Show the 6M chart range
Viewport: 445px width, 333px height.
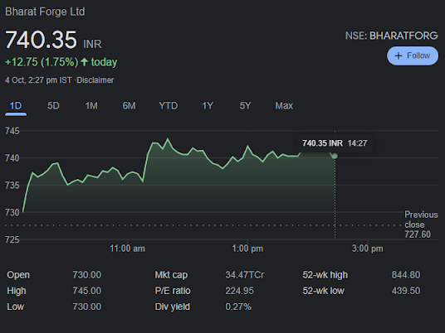click(130, 106)
